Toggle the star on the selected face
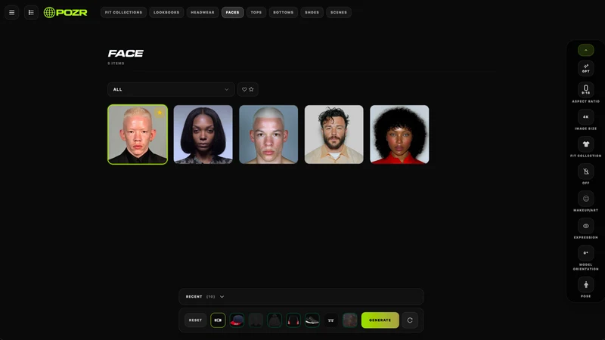Viewport: 605px width, 340px height. coord(160,113)
